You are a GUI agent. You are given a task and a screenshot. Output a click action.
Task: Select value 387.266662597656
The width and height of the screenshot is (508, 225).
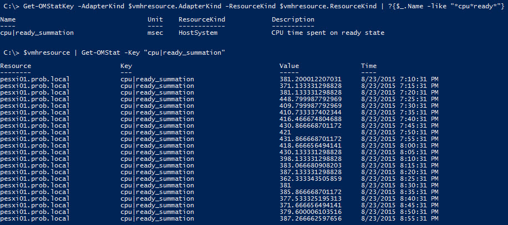[311, 219]
